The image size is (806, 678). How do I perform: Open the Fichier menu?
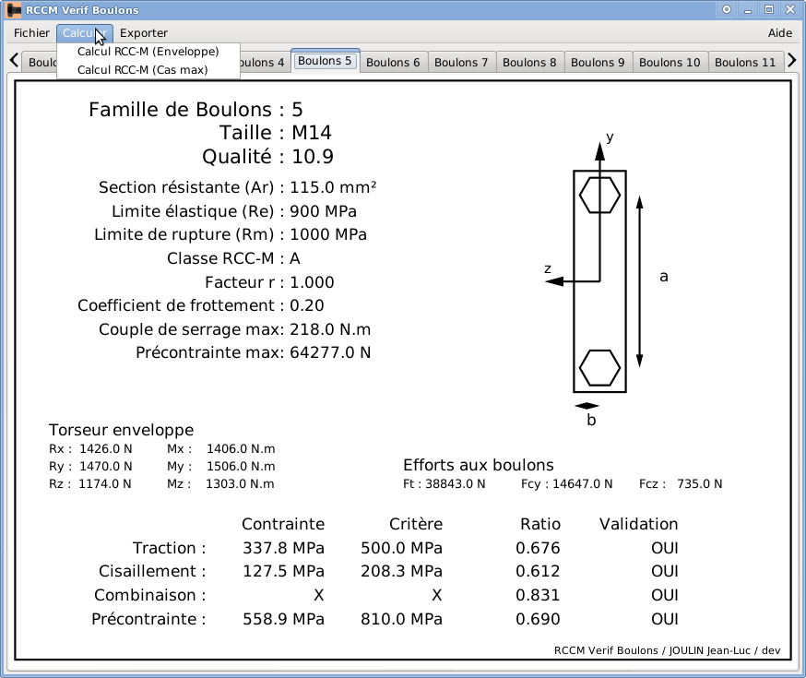(x=31, y=33)
